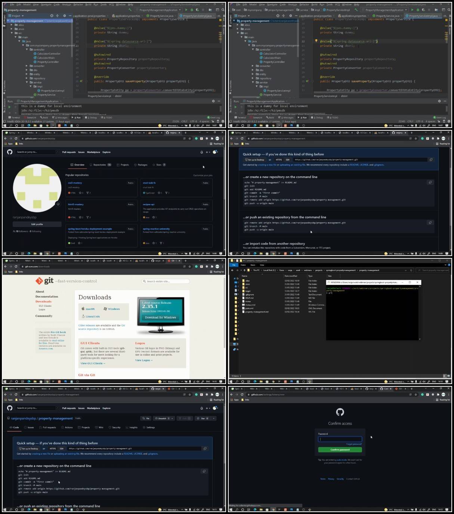Open the Home tab in File Explorer
Image resolution: width=454 pixels, height=514 pixels.
coord(243,265)
